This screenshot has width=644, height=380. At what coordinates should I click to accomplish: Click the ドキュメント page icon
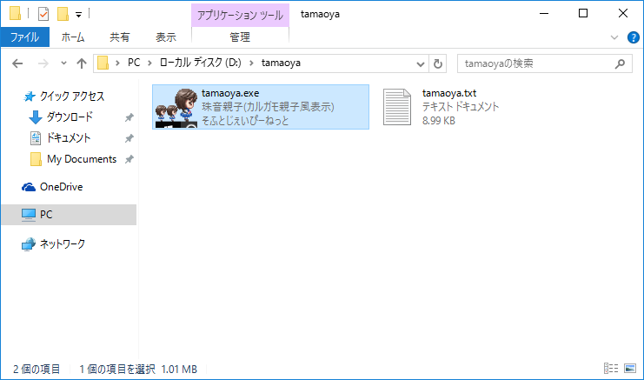pyautogui.click(x=36, y=138)
